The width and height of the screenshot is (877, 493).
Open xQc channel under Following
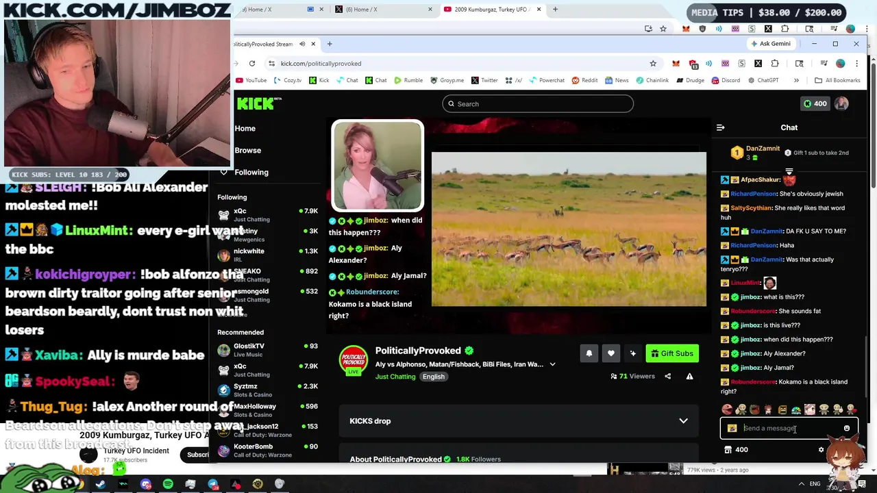tap(267, 215)
